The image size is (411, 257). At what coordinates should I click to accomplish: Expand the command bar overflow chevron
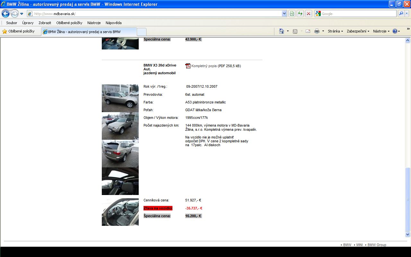408,29
